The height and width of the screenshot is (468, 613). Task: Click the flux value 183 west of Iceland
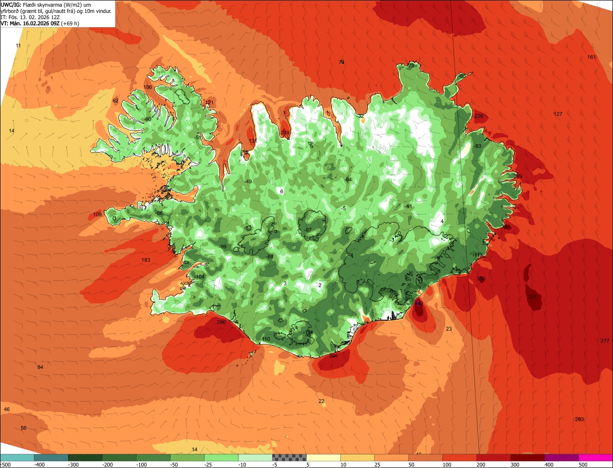[146, 260]
